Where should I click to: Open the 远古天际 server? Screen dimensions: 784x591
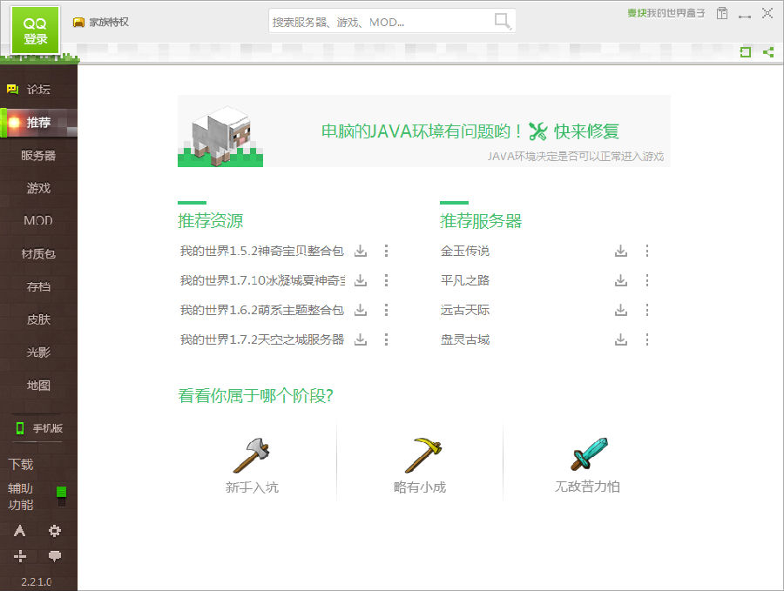(x=465, y=310)
